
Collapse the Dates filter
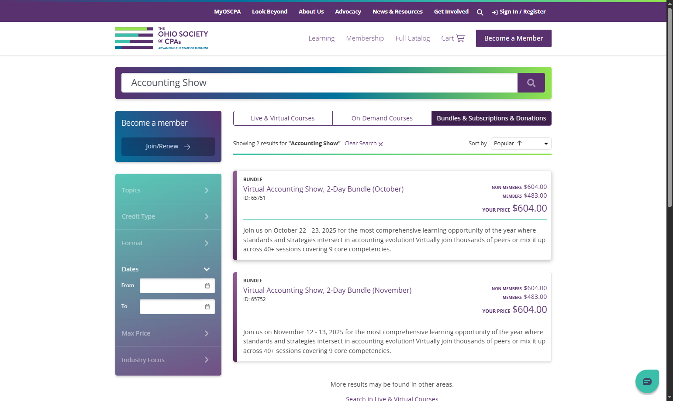pyautogui.click(x=168, y=269)
